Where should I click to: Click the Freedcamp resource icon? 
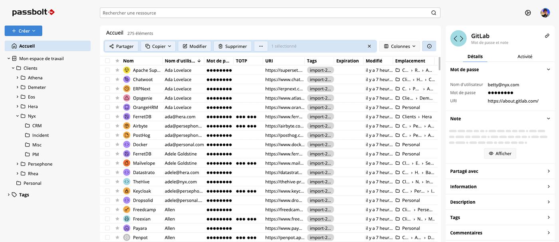click(x=127, y=209)
